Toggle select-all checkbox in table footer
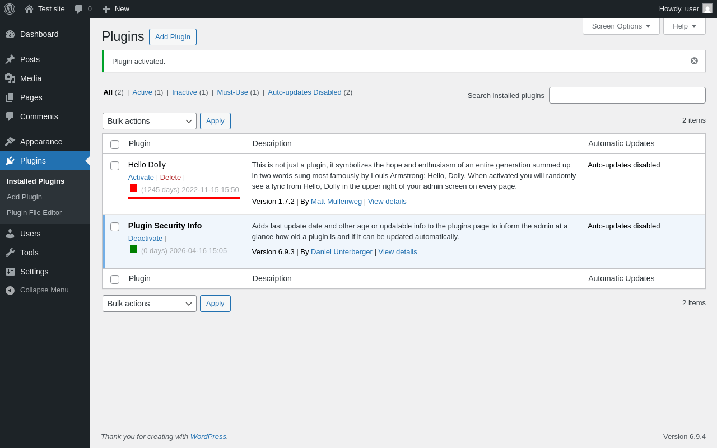 click(x=115, y=279)
